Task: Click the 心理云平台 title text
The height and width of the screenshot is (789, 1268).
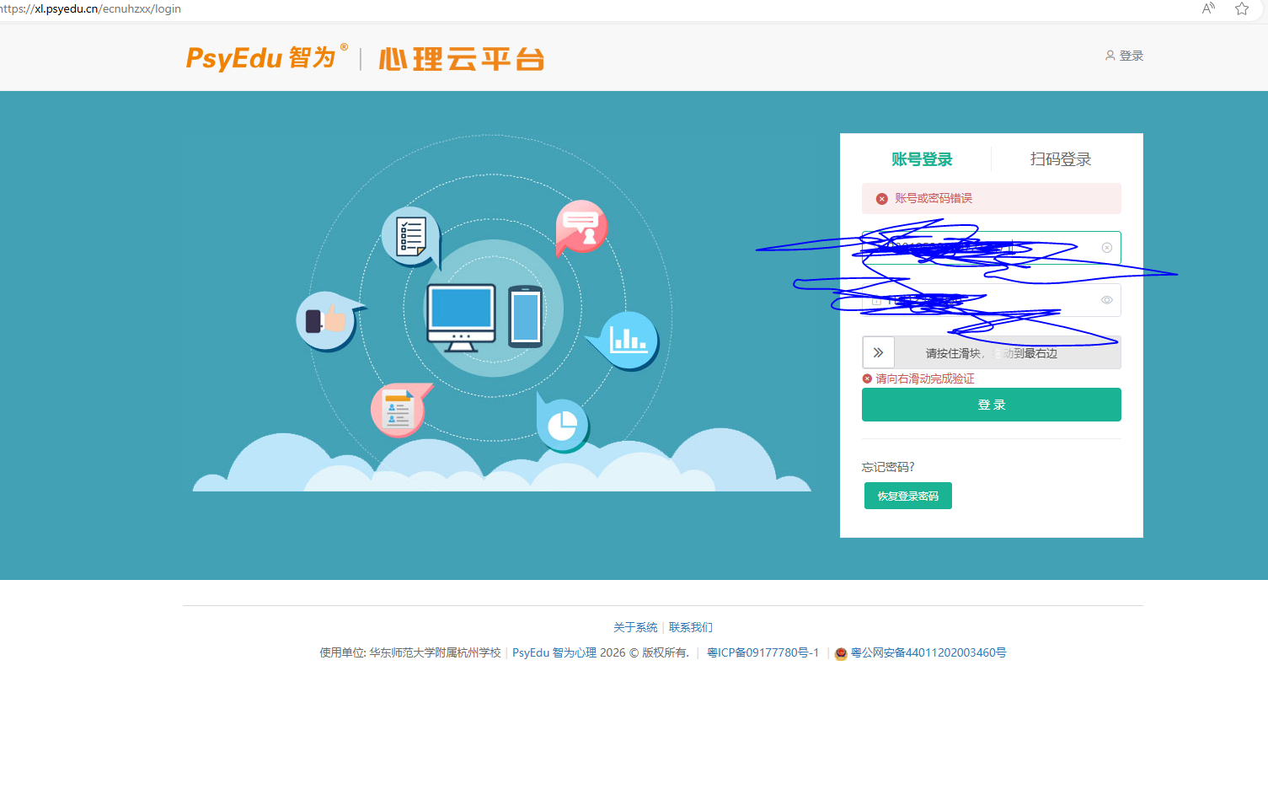Action: click(x=462, y=59)
